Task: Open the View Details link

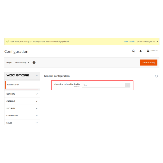Action: [129, 42]
